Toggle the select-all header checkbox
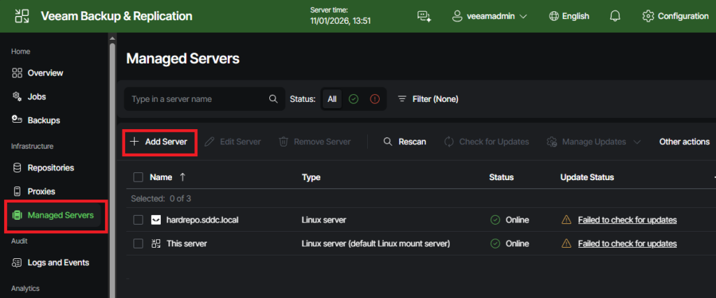716x298 pixels. click(x=138, y=177)
